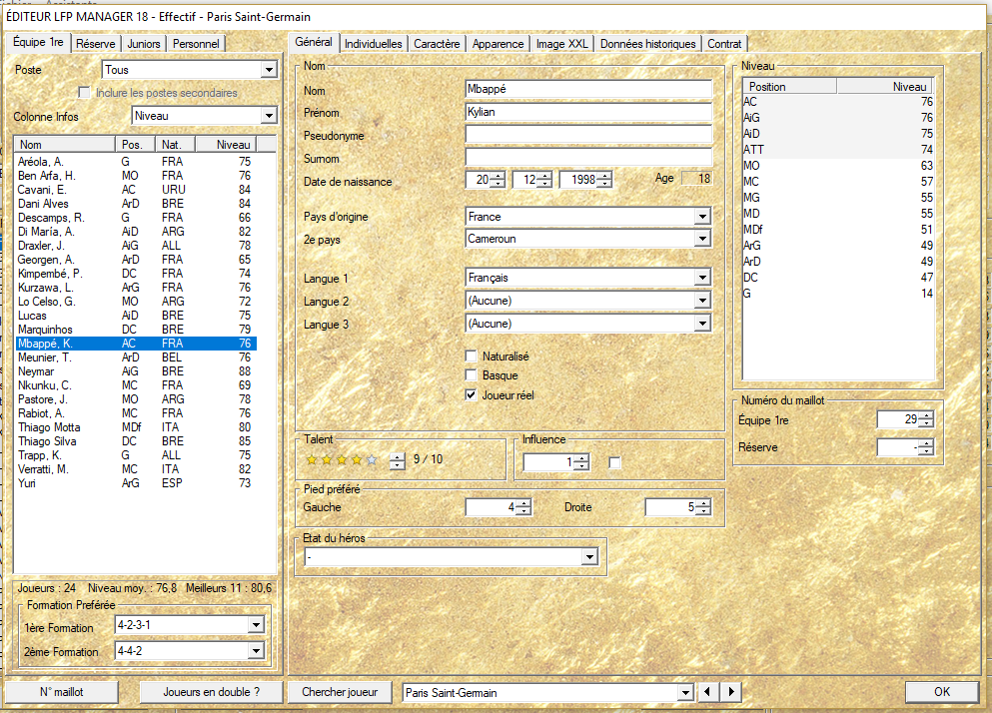992x713 pixels.
Task: Select the MDf row in Niveau table
Action: pyautogui.click(x=837, y=229)
